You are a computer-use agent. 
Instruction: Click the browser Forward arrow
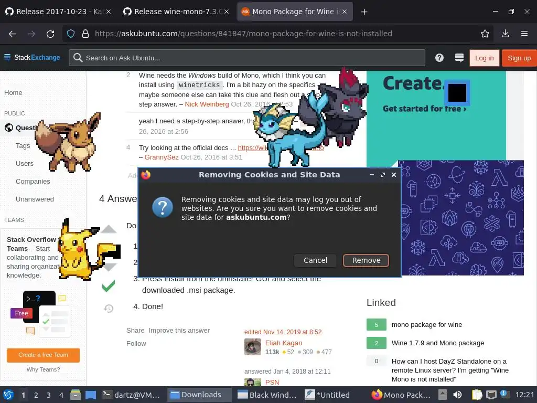coord(31,34)
